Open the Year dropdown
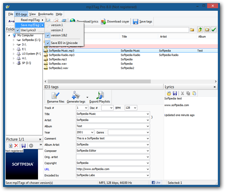 tap(92, 132)
